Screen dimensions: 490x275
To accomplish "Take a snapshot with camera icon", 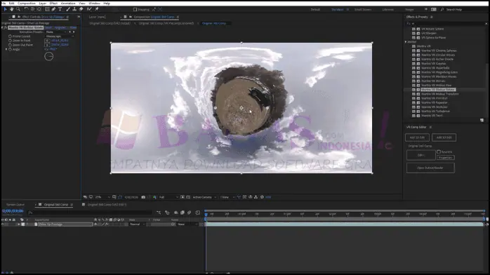I will [x=143, y=197].
